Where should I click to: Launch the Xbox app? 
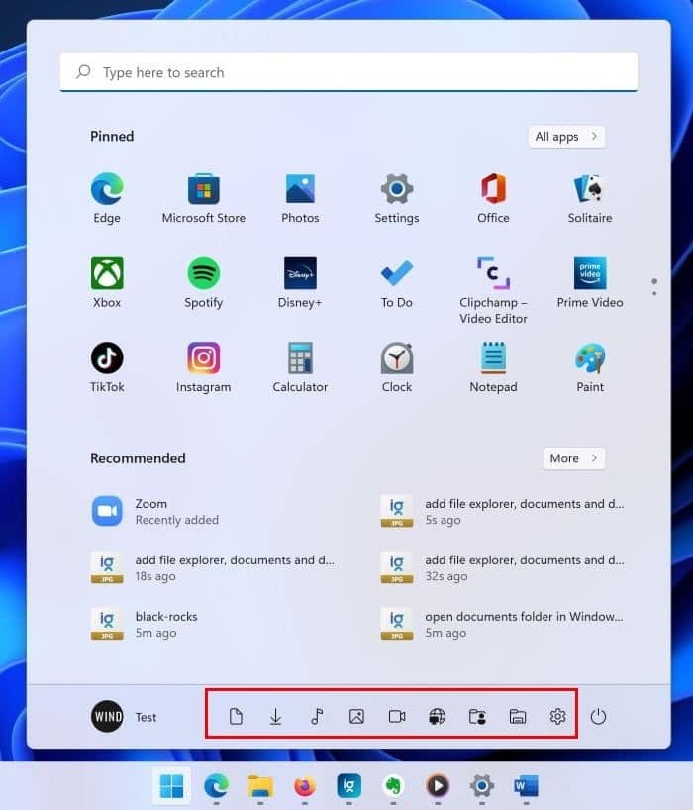(107, 283)
